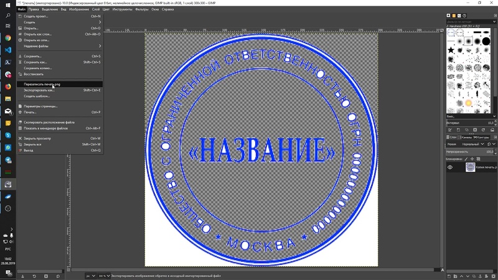Delete the selected brush
Screen dimensions: 498x280
(x=475, y=130)
